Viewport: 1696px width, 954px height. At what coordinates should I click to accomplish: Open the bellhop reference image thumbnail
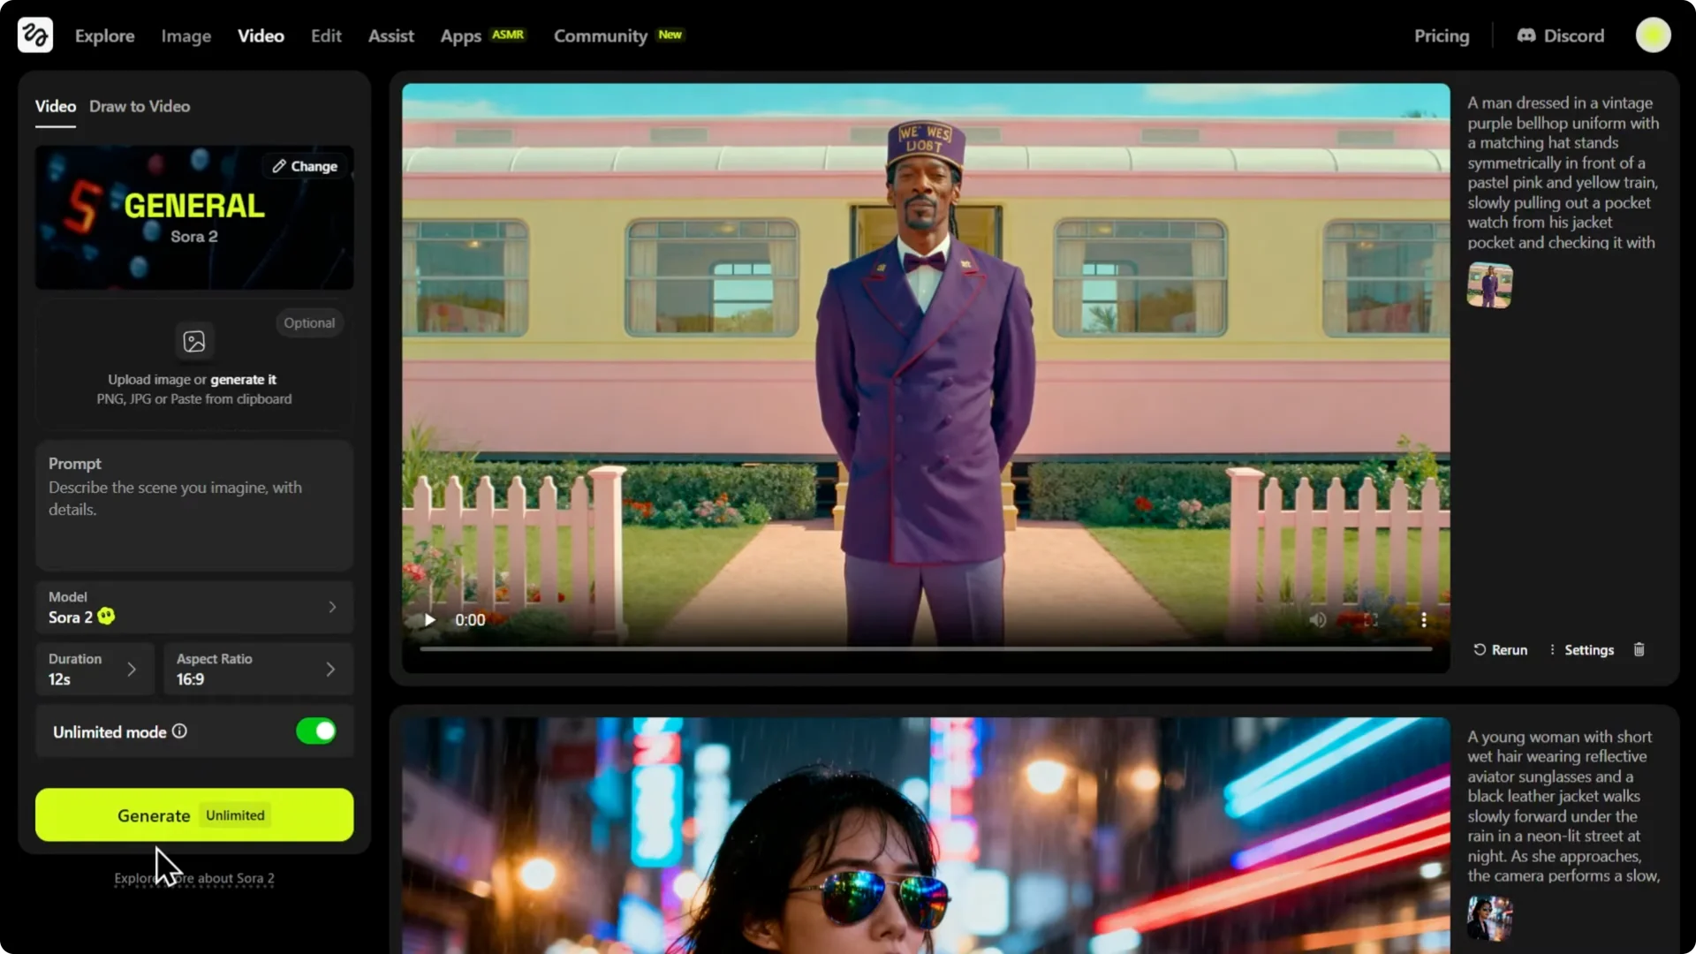[x=1489, y=285]
